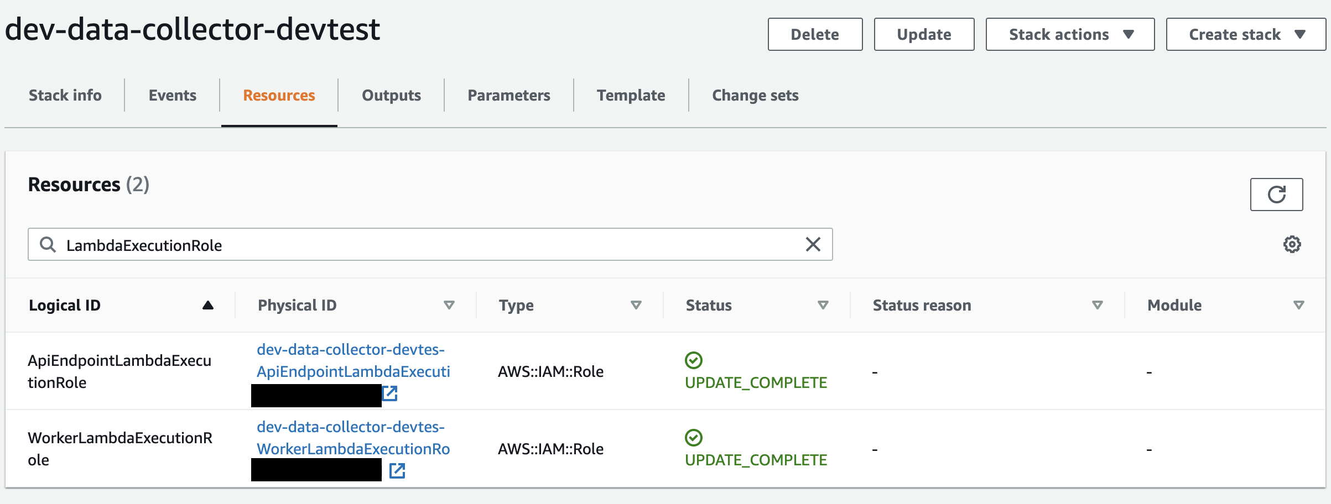The image size is (1331, 504).
Task: Click UPDATE_COMPLETE text in Worker row
Action: pyautogui.click(x=756, y=460)
